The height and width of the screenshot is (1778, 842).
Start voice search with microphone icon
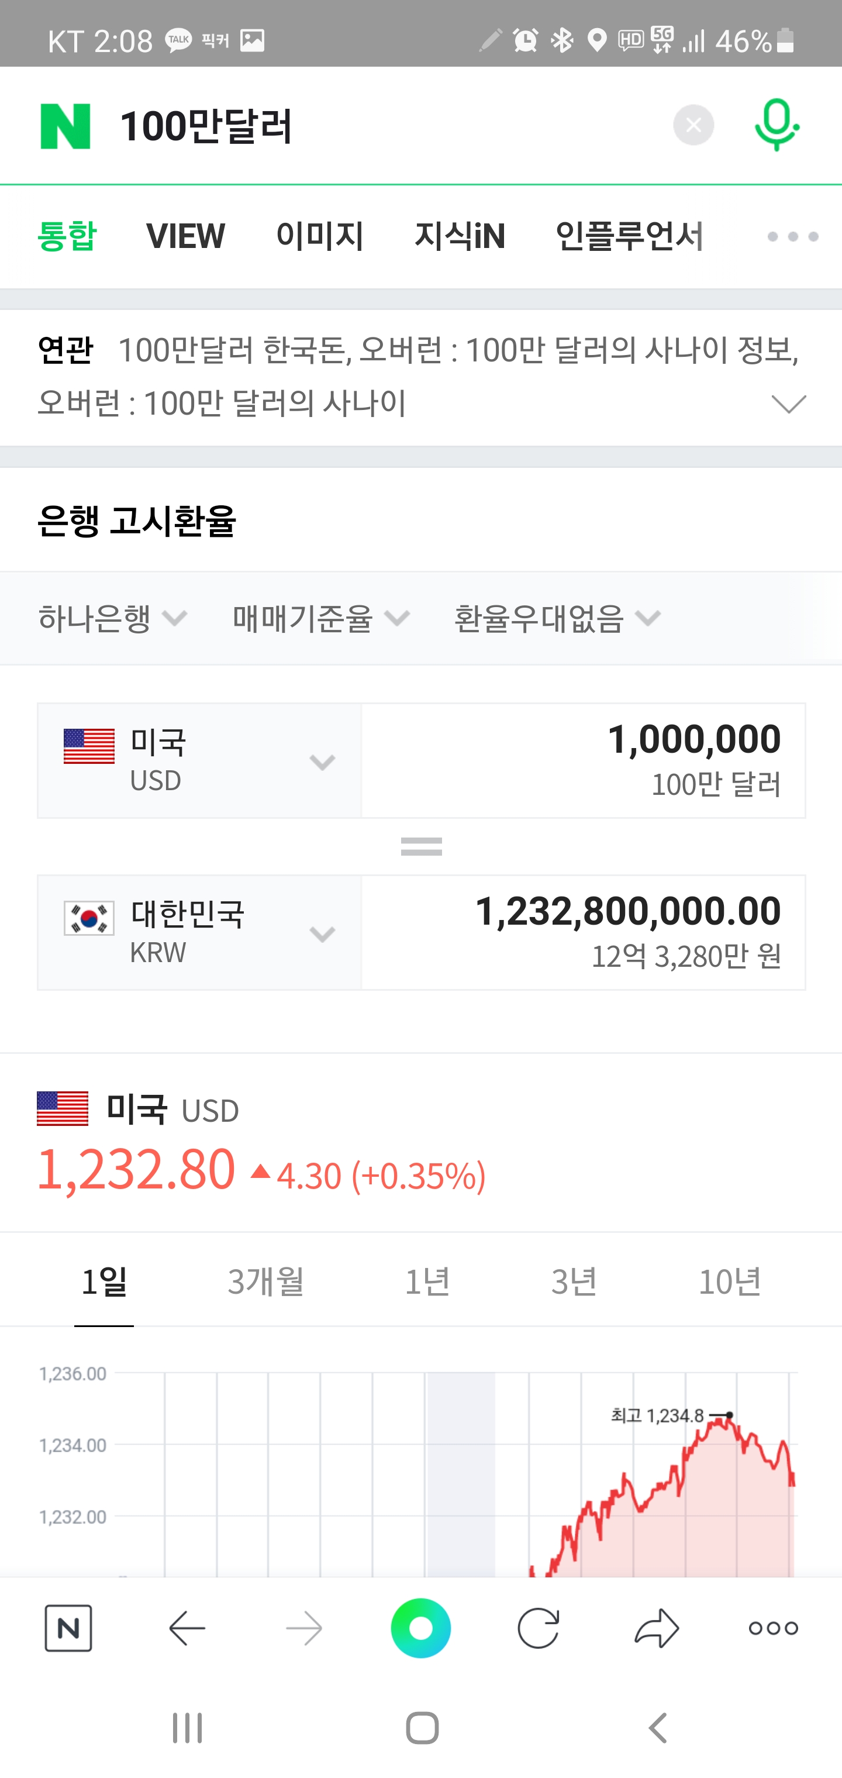(x=777, y=125)
